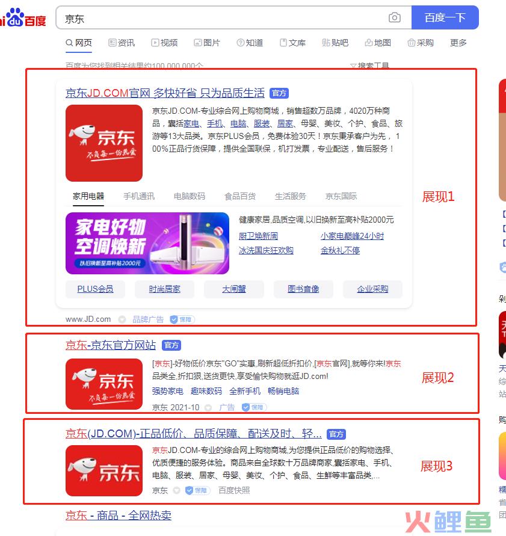Click the 百度一下 search button
The width and height of the screenshot is (506, 536).
[445, 17]
